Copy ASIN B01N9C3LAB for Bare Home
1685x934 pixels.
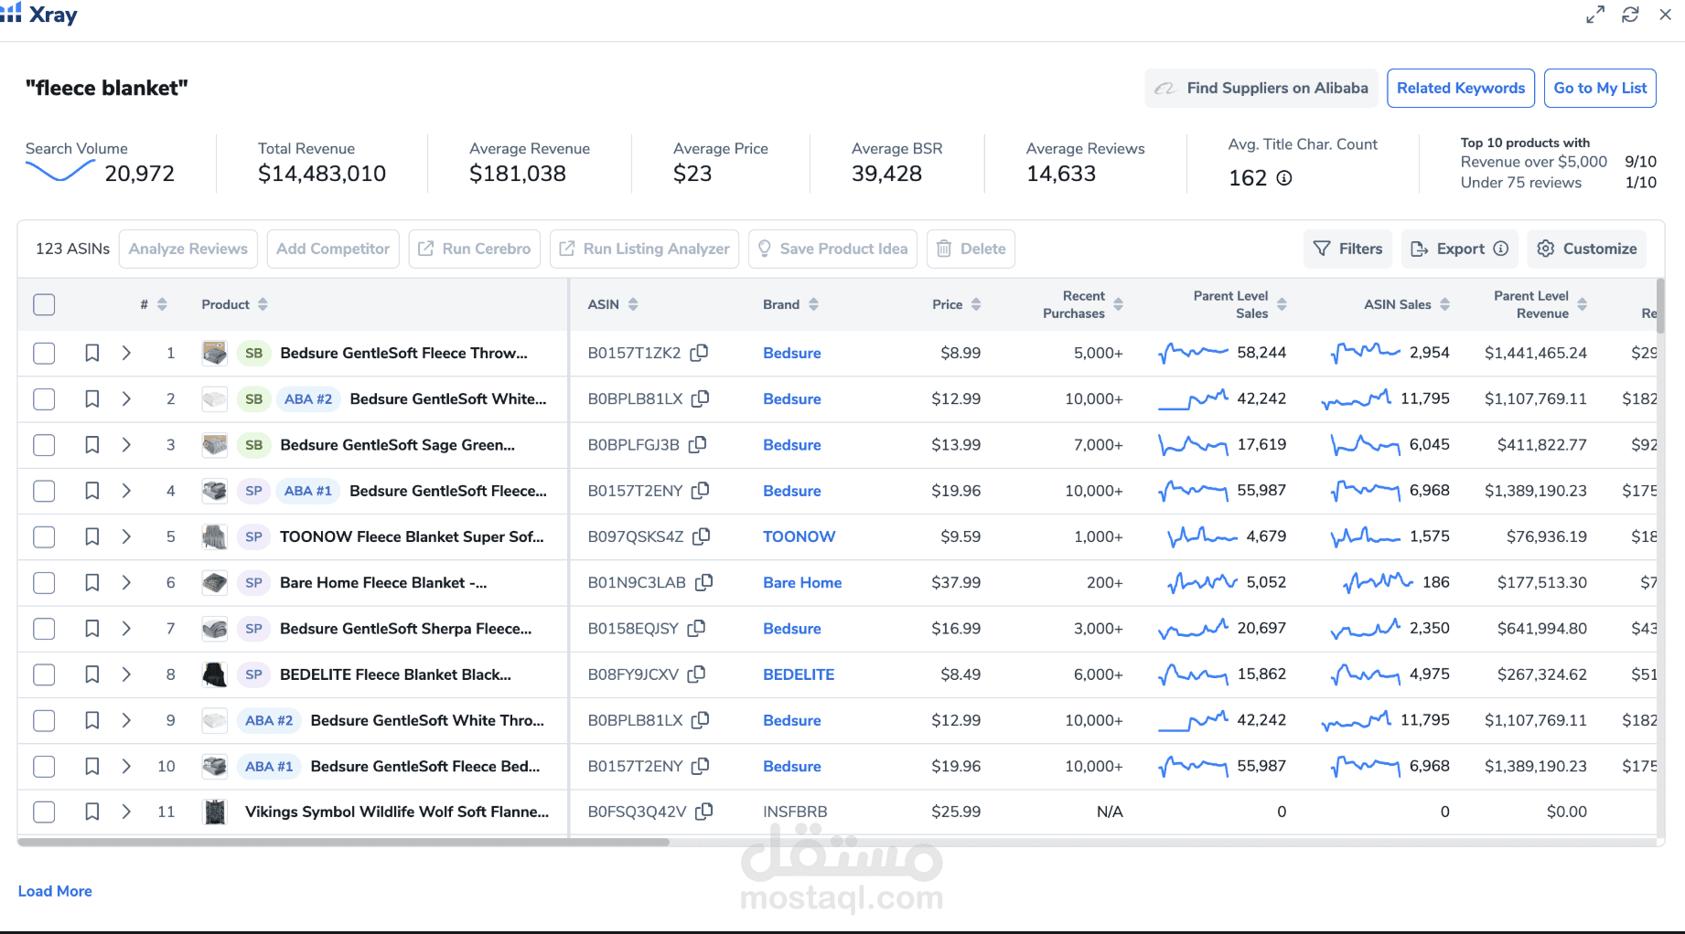click(704, 582)
